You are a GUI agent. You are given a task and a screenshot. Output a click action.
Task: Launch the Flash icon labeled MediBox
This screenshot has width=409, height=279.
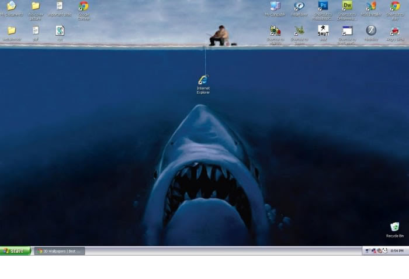[371, 30]
